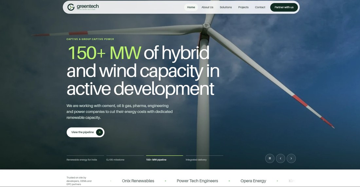Go to About Us page
Image resolution: width=360 pixels, height=187 pixels.
point(207,7)
